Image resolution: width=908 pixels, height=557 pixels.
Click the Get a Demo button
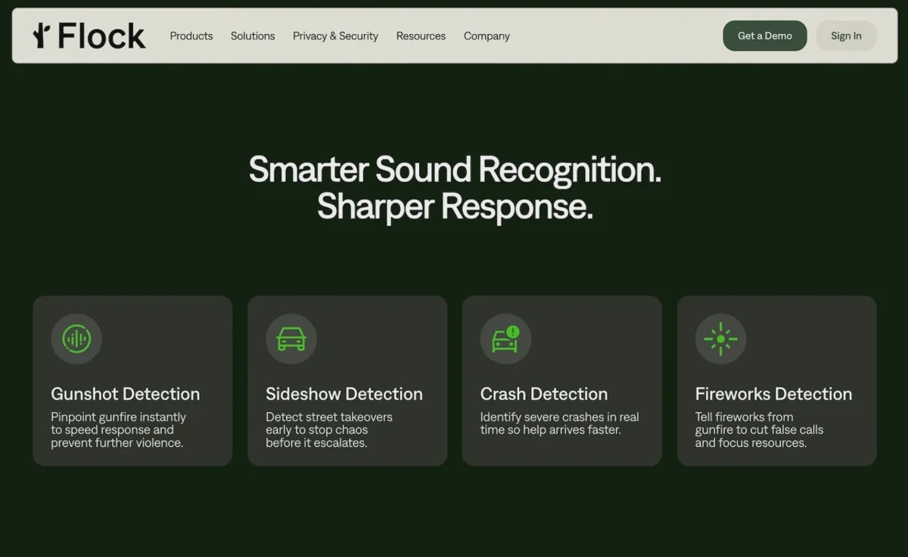[765, 36]
